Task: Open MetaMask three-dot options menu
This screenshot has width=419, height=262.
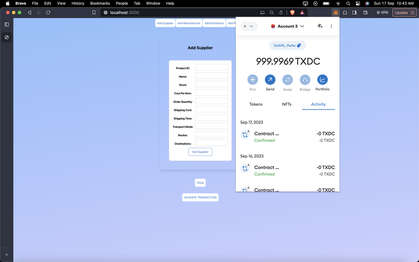Action: (331, 26)
